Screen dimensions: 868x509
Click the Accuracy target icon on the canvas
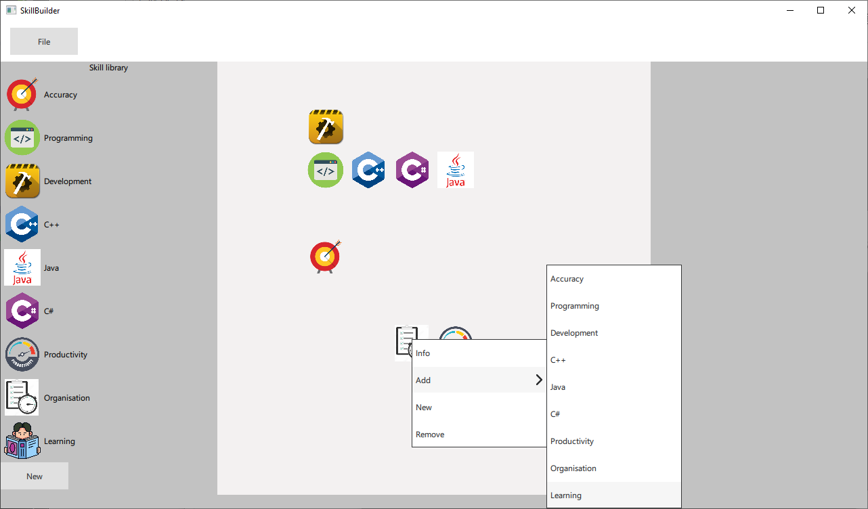326,257
